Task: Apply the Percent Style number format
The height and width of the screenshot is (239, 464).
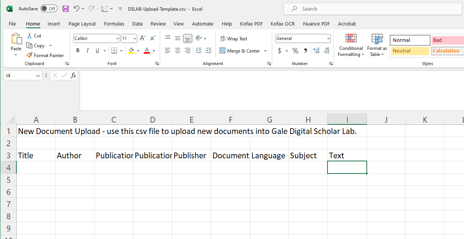Action: [295, 50]
